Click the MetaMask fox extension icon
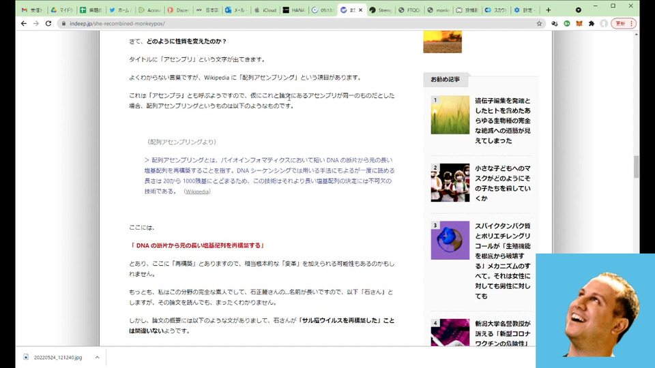The width and height of the screenshot is (655, 368). [x=579, y=23]
